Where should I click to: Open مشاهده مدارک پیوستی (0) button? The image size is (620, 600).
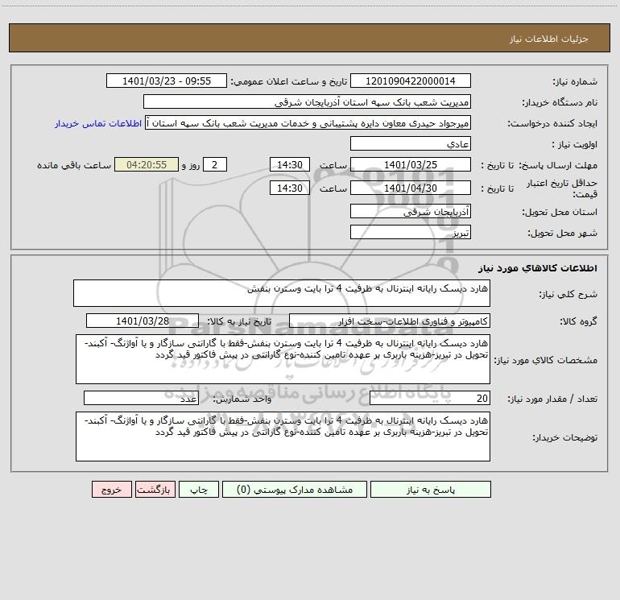click(x=295, y=489)
